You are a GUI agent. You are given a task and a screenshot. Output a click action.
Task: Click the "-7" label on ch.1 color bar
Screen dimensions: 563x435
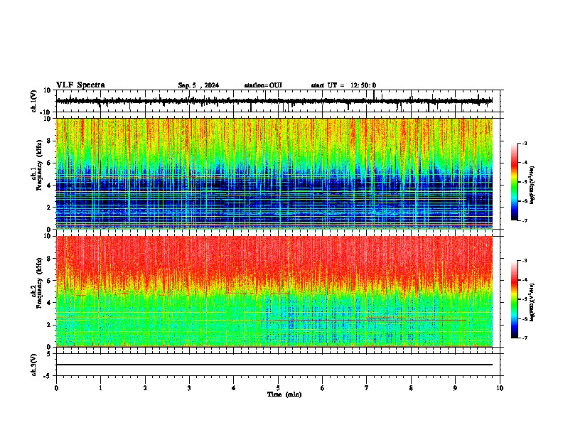pyautogui.click(x=524, y=220)
